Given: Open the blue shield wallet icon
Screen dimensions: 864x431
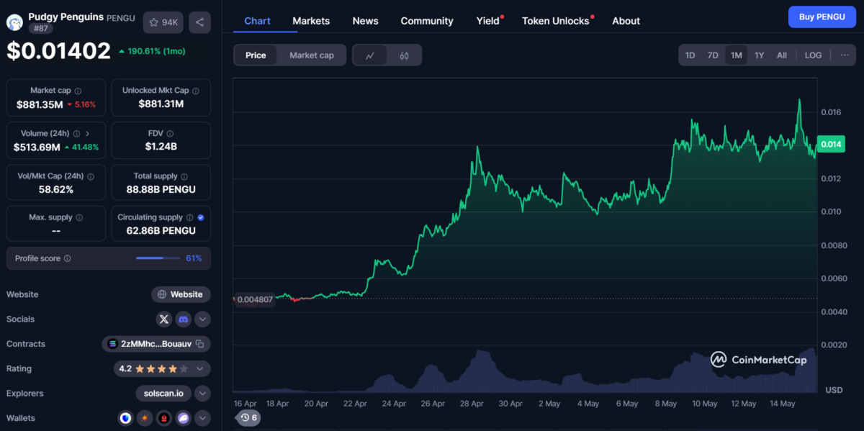Looking at the screenshot, I should 126,418.
